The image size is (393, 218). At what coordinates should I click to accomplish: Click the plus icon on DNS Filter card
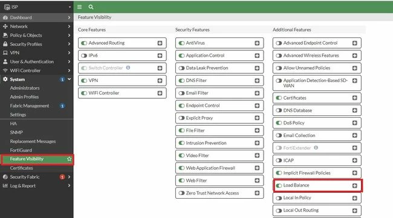pos(257,80)
